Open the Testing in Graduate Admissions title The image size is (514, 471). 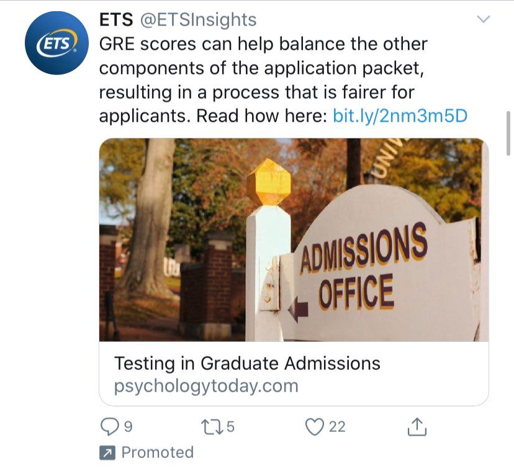[247, 363]
